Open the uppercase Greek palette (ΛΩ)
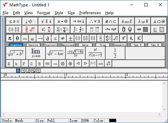168x123 pixels. click(159, 21)
